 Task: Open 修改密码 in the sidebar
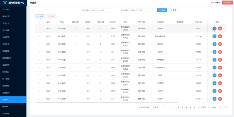[13, 16]
